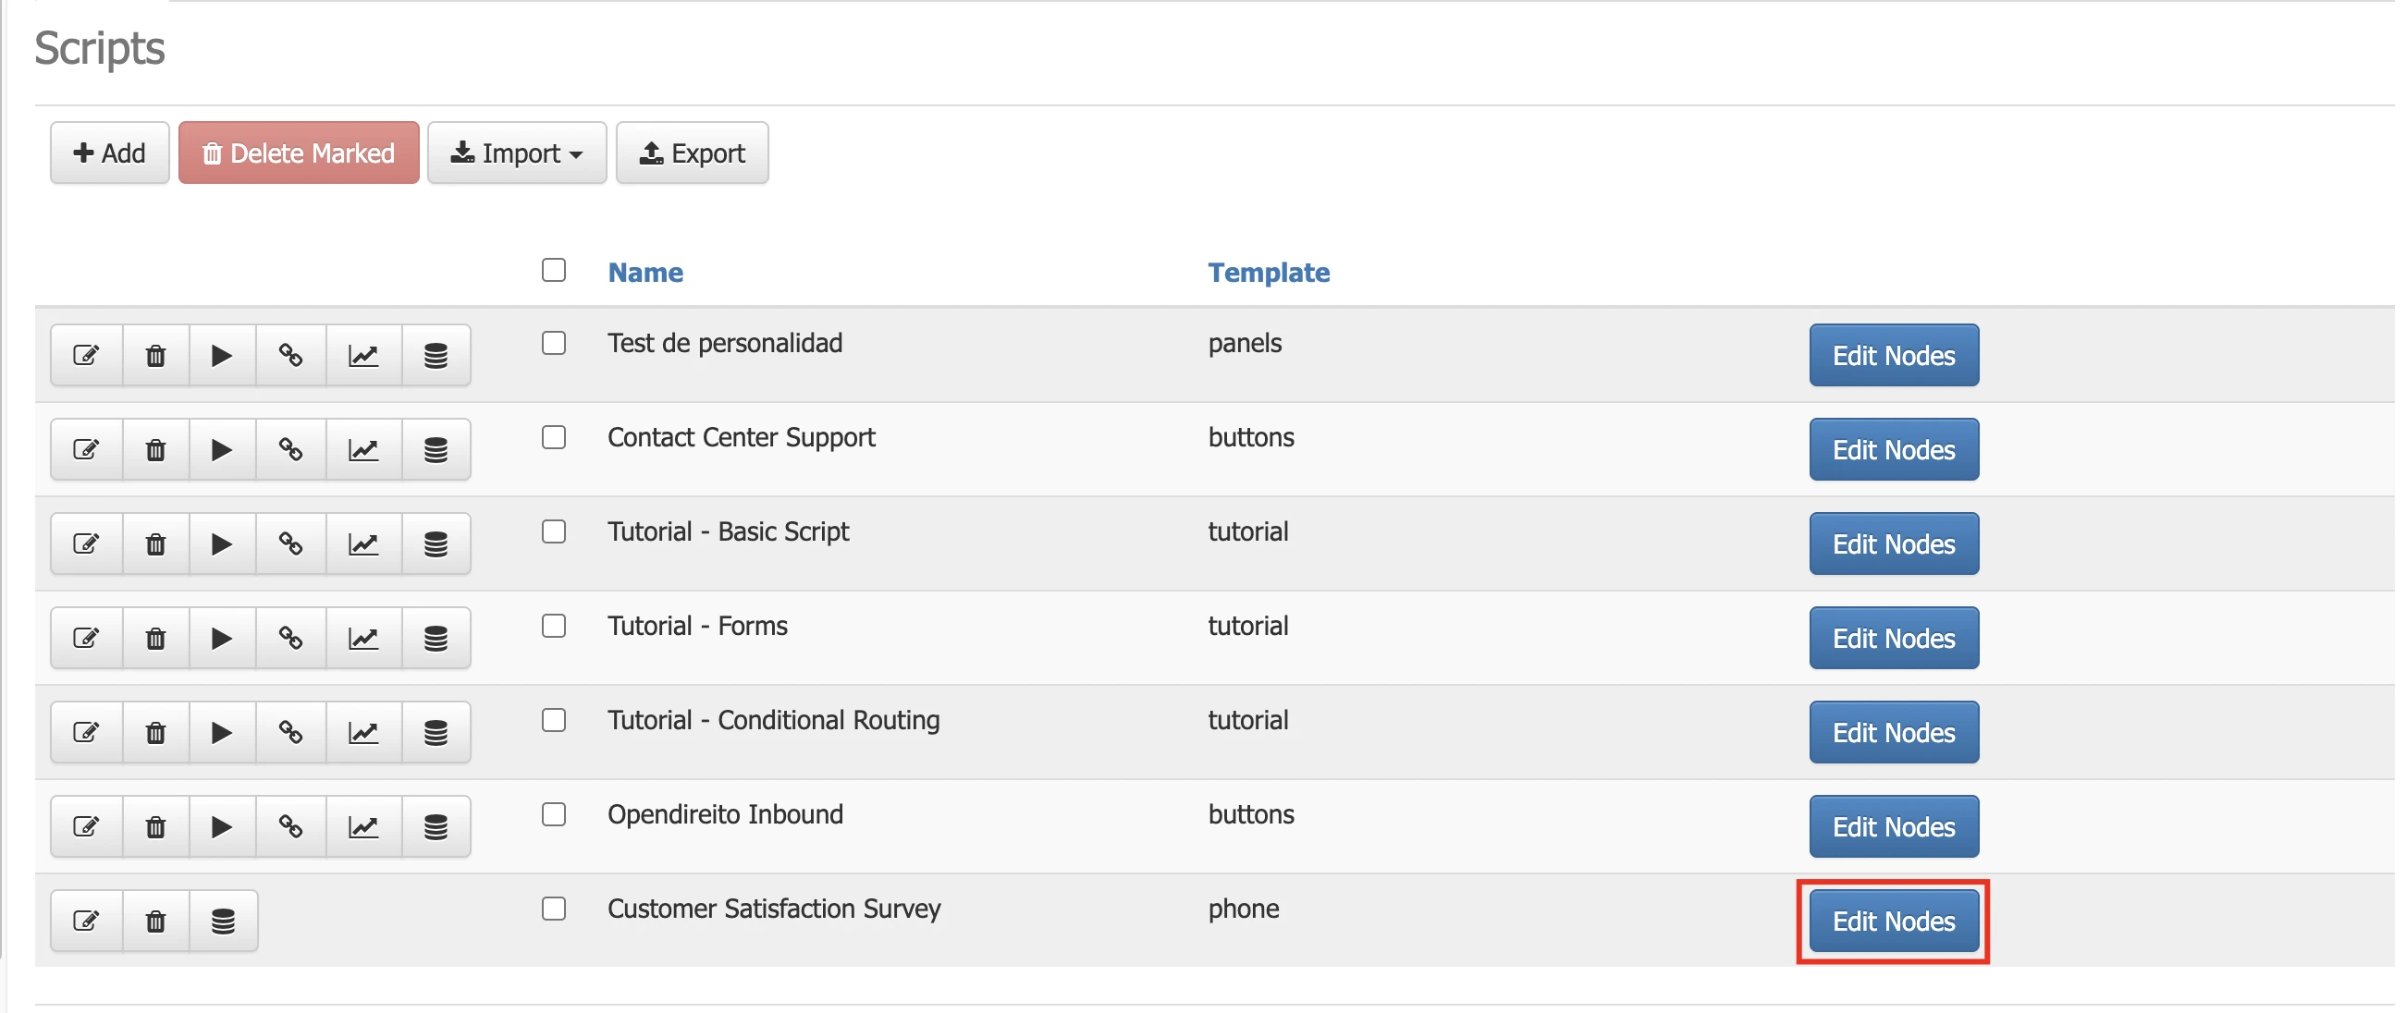Screen dimensions: 2406x1013
Task: Open database icon for Opendireito Inbound
Action: [436, 827]
